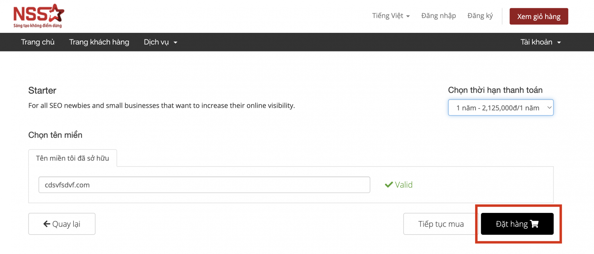Expand the Tài khoản dropdown
Image resolution: width=594 pixels, height=254 pixels.
pyautogui.click(x=540, y=42)
